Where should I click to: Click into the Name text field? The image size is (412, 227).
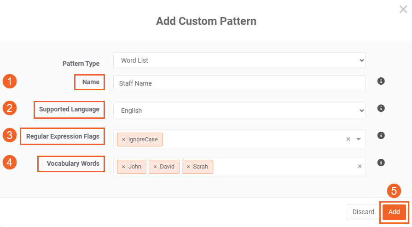pos(239,83)
